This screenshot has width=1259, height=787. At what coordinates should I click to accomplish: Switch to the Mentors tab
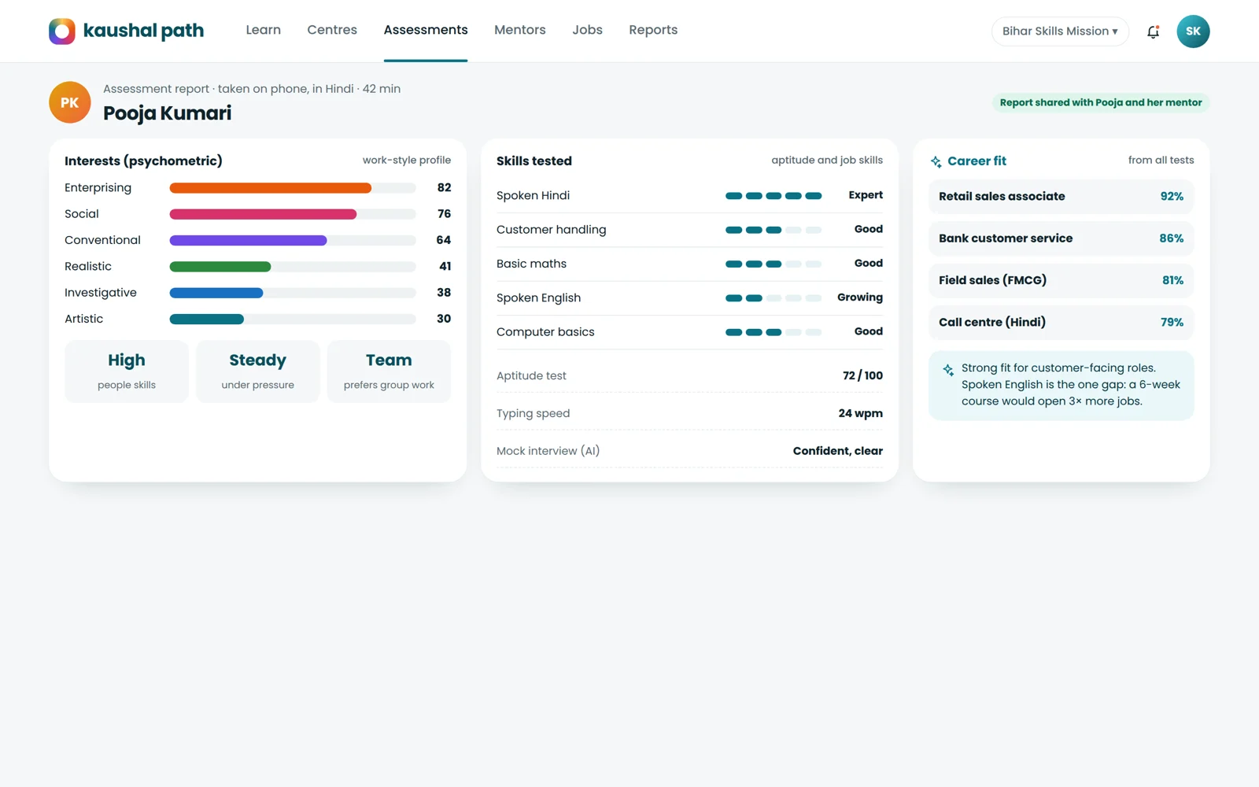pyautogui.click(x=520, y=30)
